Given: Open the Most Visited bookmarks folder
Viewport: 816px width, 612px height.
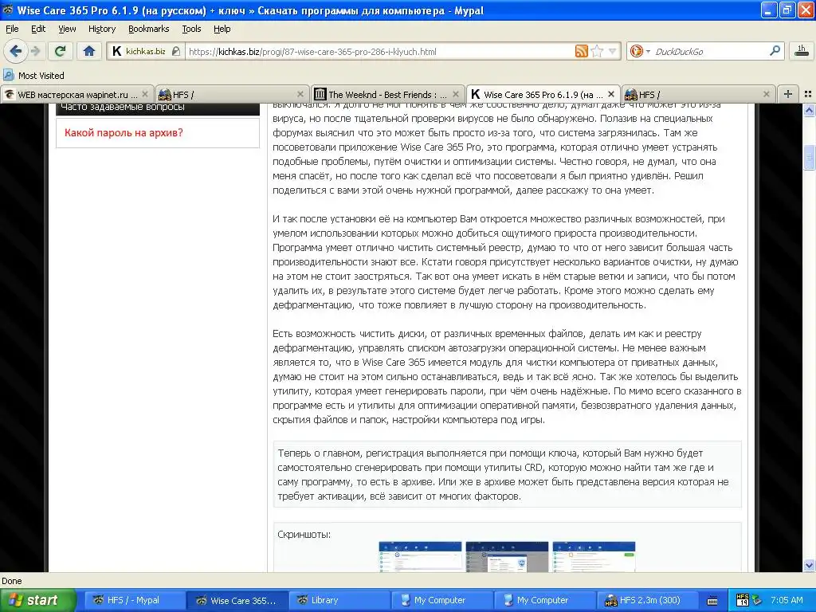Looking at the screenshot, I should 33,76.
